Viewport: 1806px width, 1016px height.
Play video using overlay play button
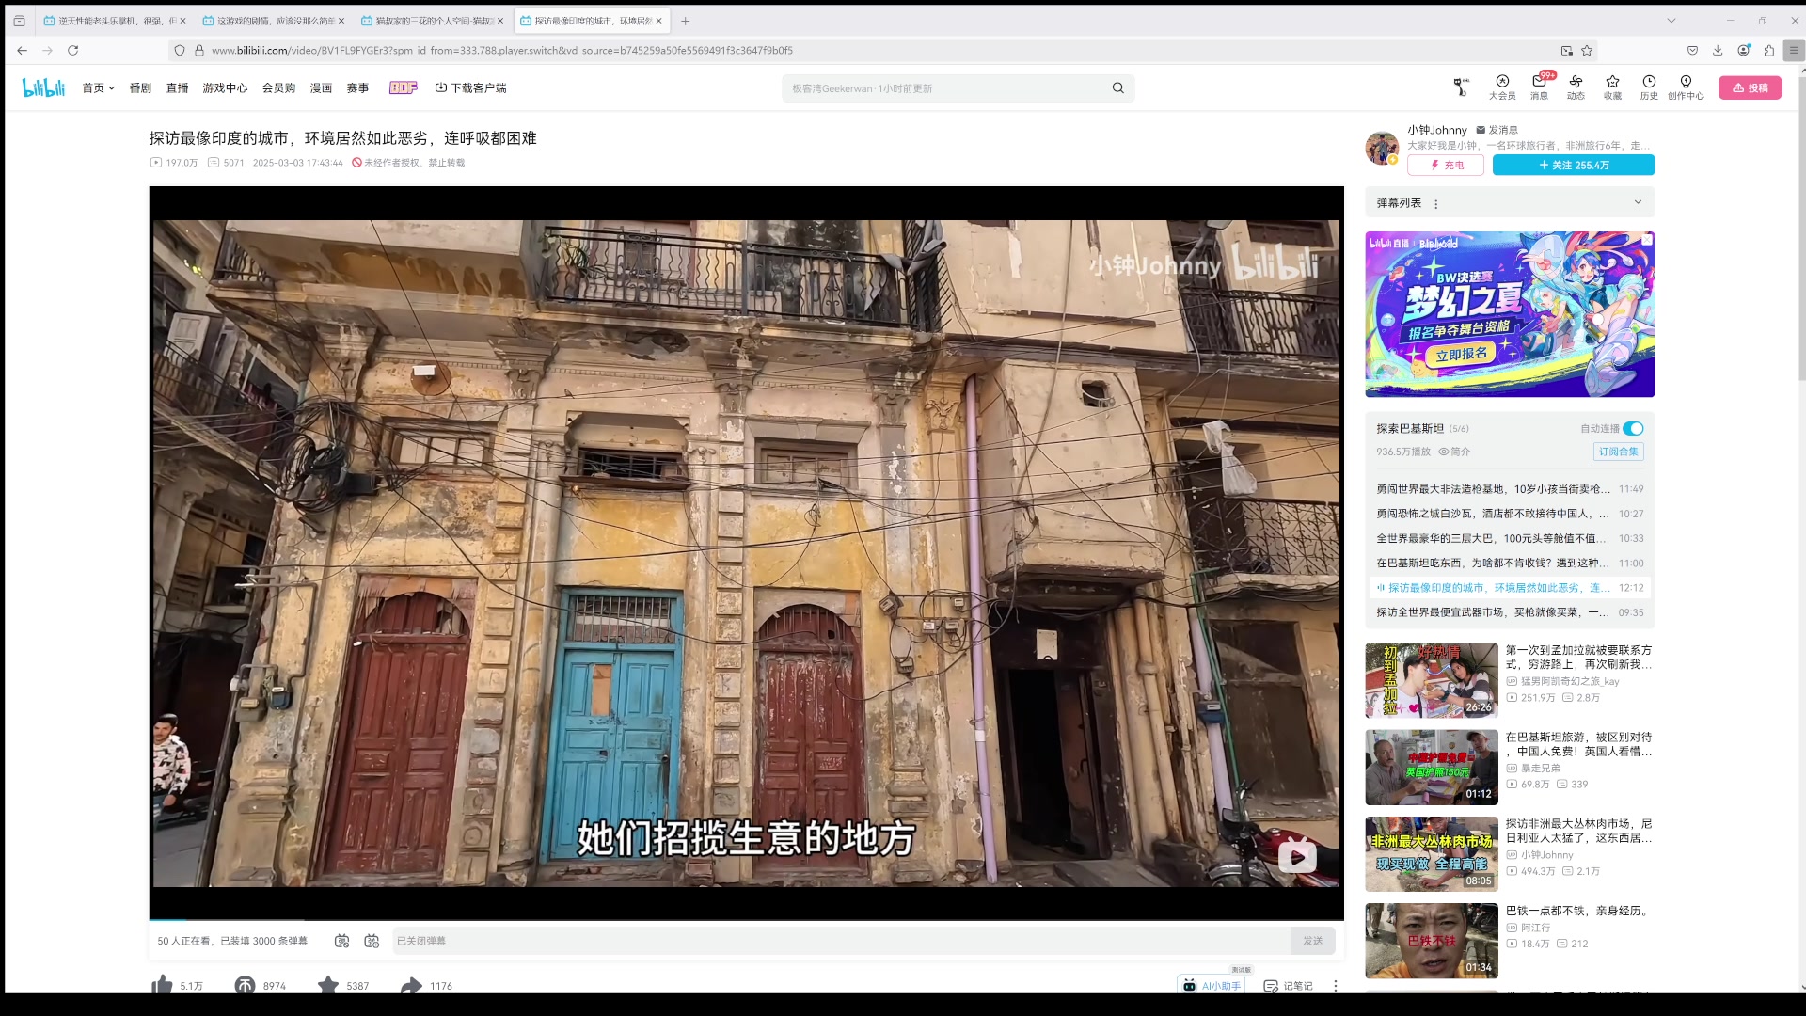1297,856
